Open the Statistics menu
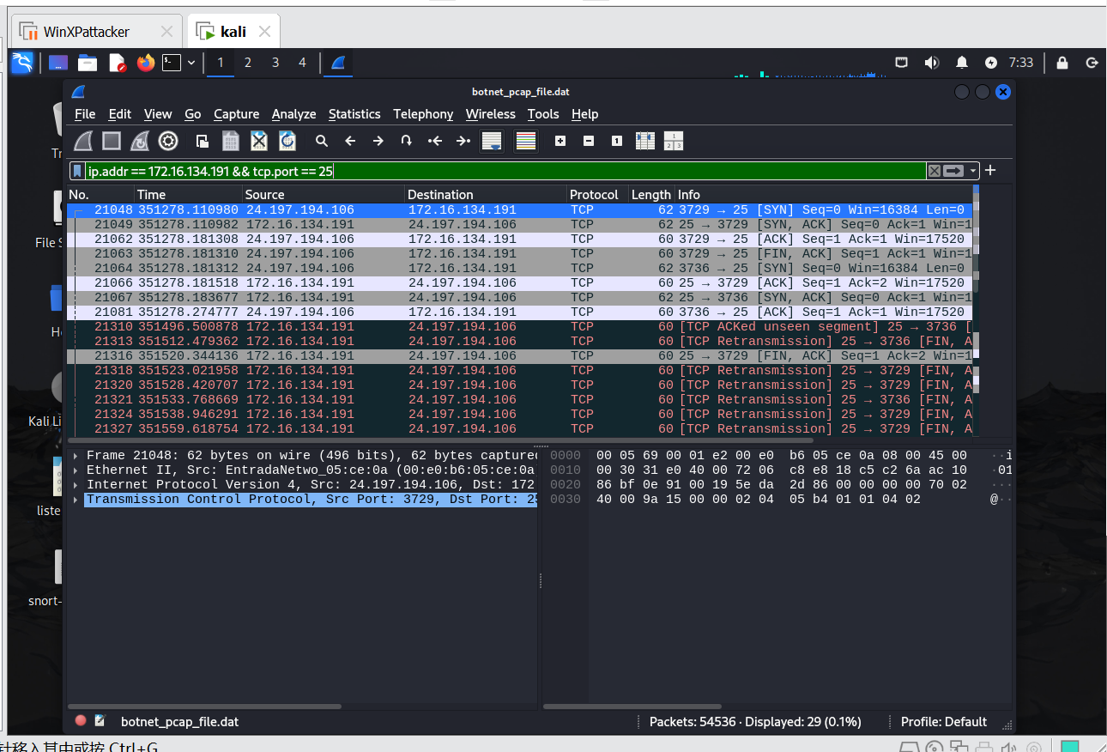1107x752 pixels. pyautogui.click(x=354, y=114)
